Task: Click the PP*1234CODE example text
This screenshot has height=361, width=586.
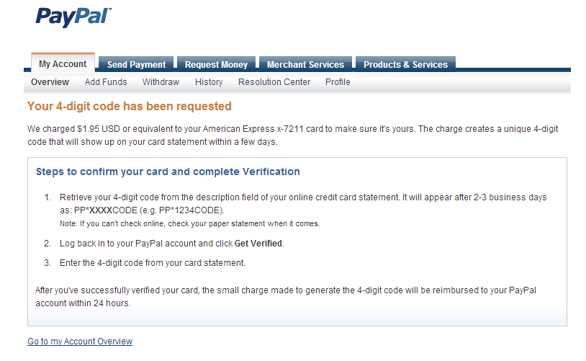Action: (x=191, y=210)
